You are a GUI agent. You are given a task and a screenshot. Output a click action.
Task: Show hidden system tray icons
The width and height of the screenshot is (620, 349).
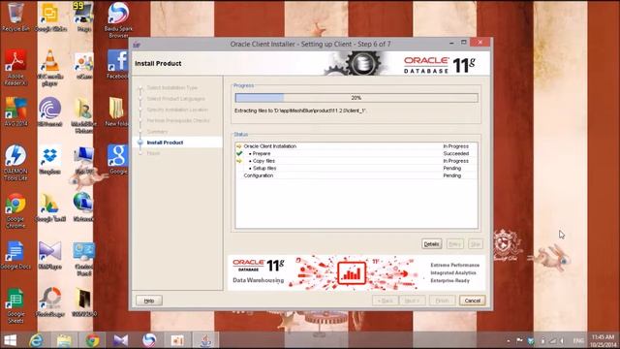[x=508, y=340]
